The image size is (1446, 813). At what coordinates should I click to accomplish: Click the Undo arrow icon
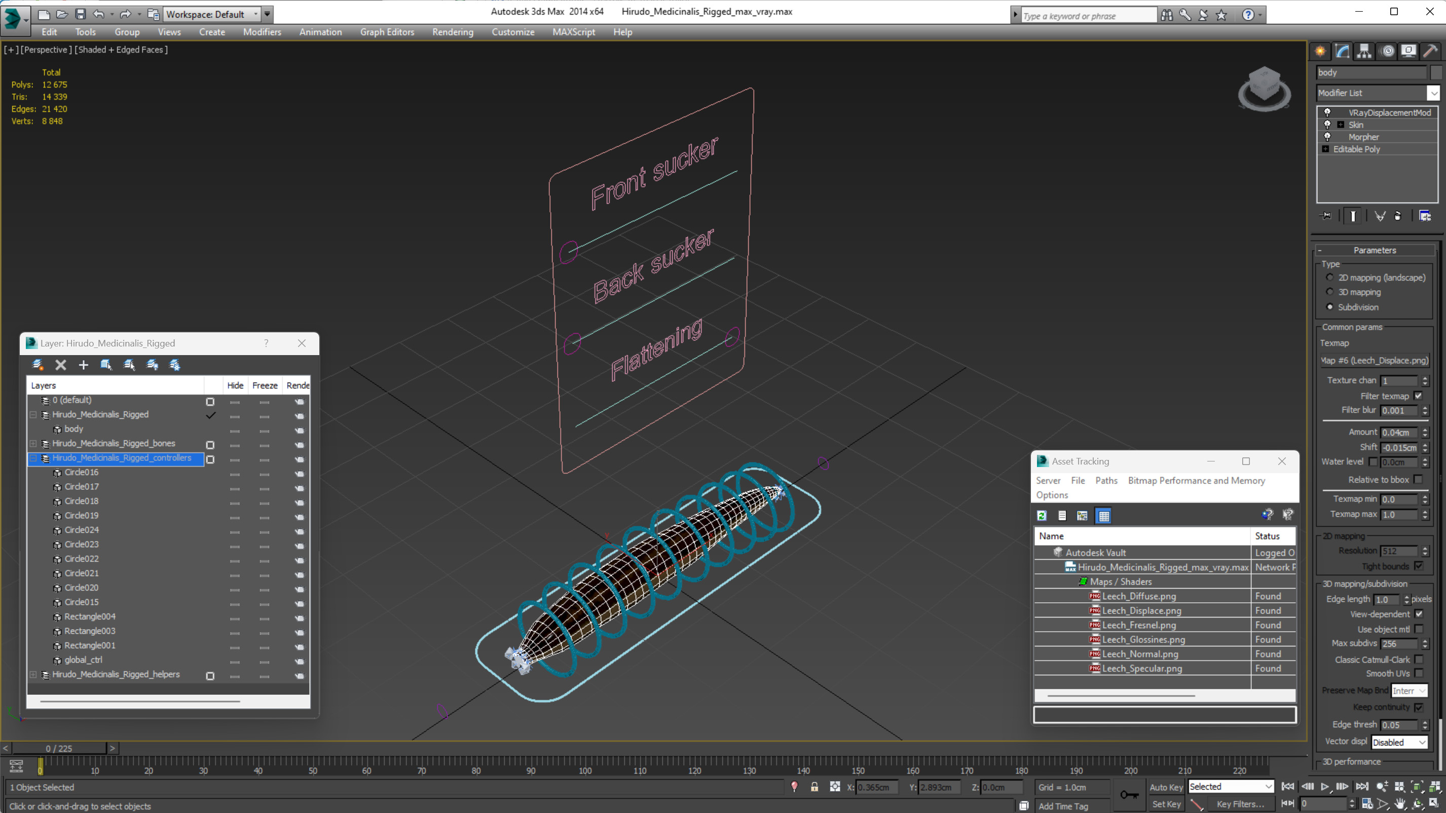(x=98, y=14)
